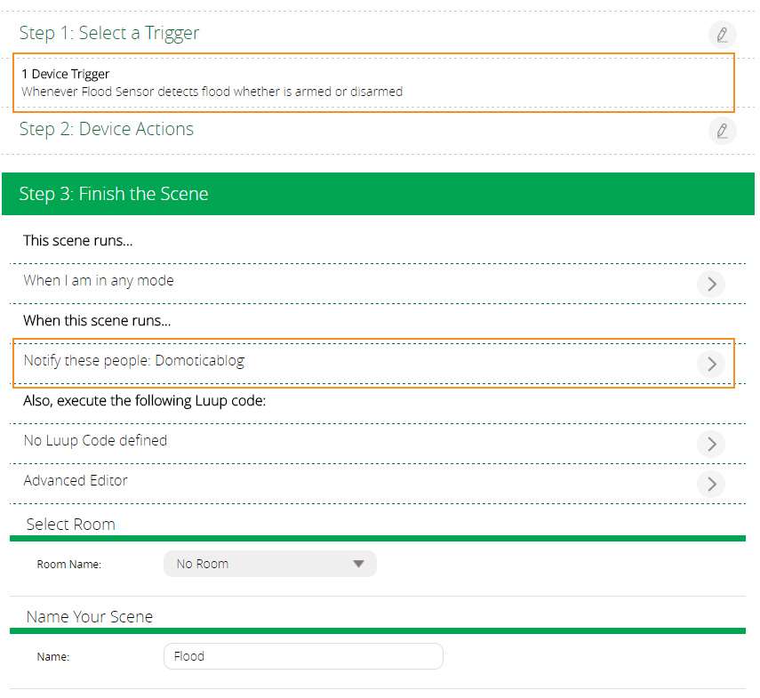This screenshot has height=698, width=760.
Task: Open the Room Name dropdown
Action: point(269,564)
